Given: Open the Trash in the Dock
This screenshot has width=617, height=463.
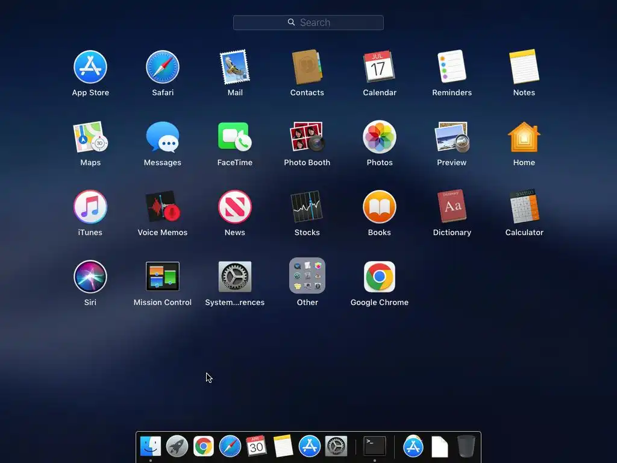Looking at the screenshot, I should click(466, 446).
